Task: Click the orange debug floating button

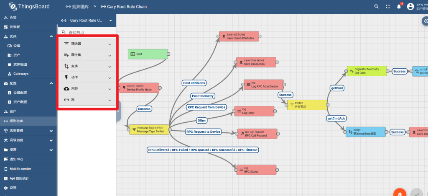Action: (400, 193)
